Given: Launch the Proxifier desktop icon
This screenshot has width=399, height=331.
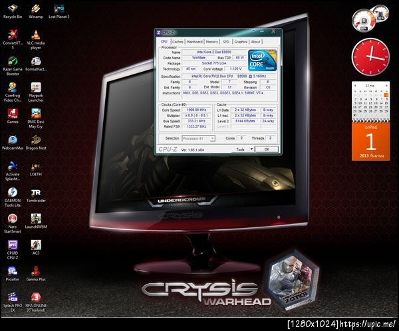Looking at the screenshot, I should tap(13, 274).
